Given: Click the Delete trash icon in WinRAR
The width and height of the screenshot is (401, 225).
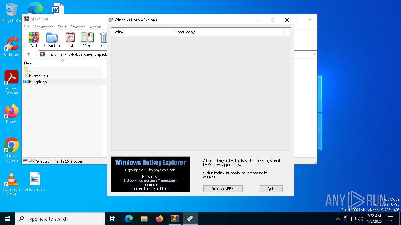Looking at the screenshot, I should [x=103, y=40].
